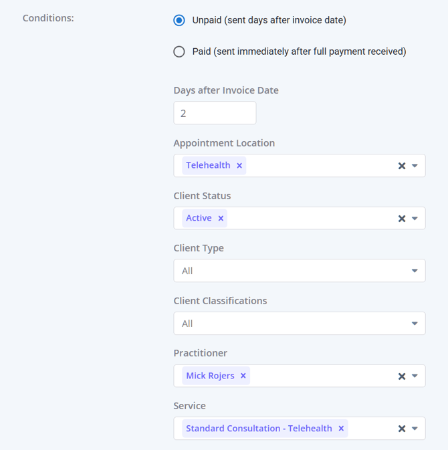Viewport: 448px width, 450px height.
Task: Click inside the Practitioner selection box
Action: tap(321, 376)
